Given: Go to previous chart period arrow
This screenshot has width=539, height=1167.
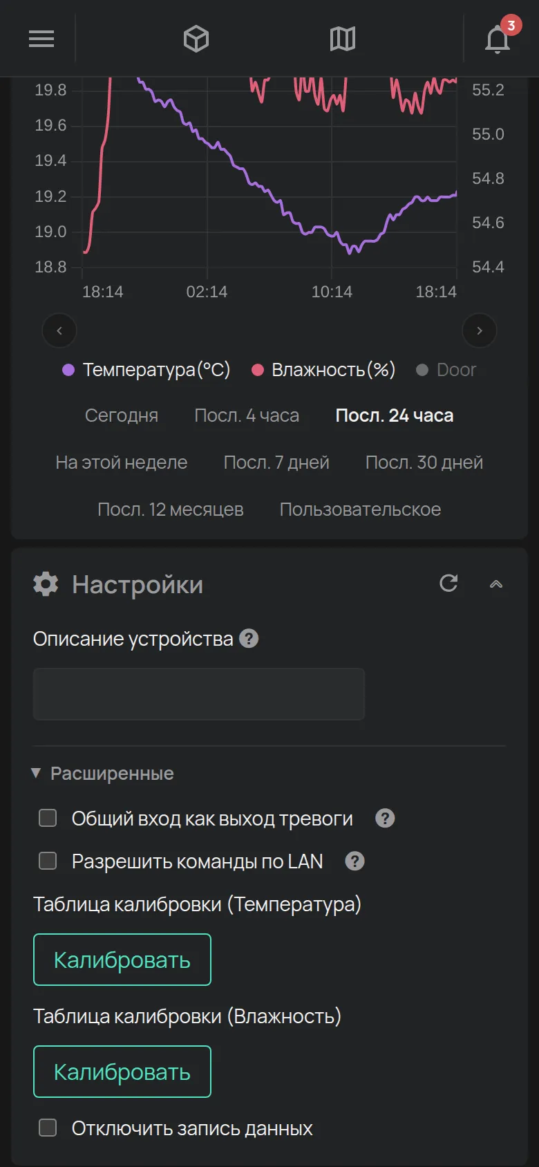Looking at the screenshot, I should click(59, 330).
